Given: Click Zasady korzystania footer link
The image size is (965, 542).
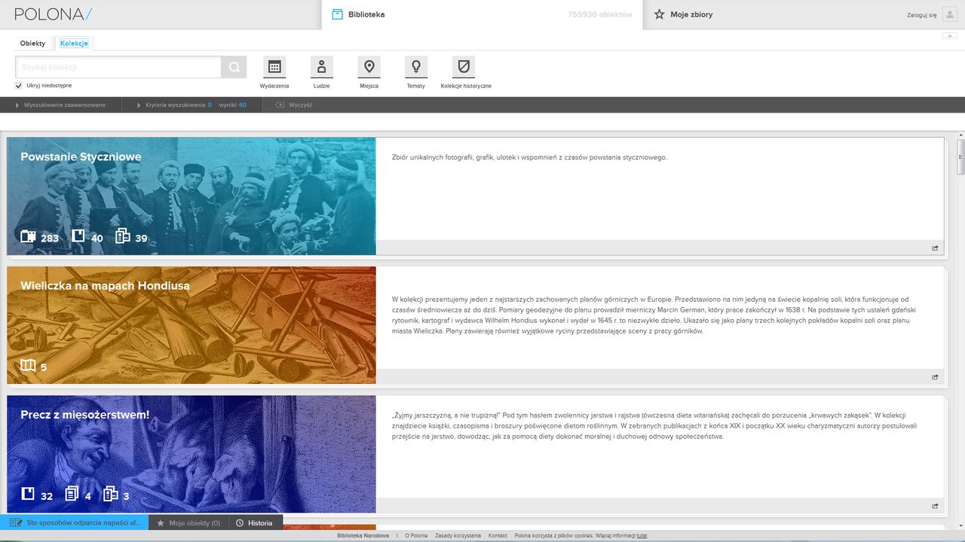Looking at the screenshot, I should 458,536.
